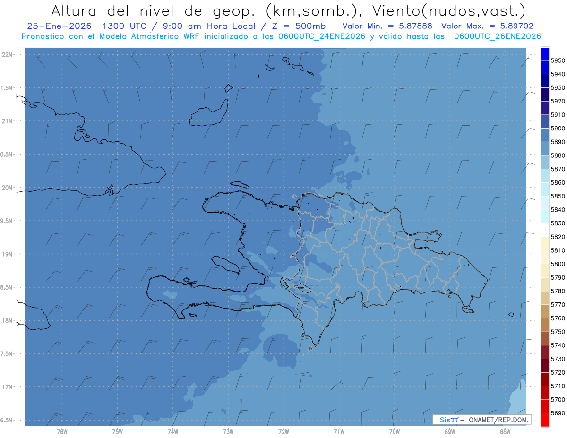This screenshot has height=438, width=567.
Task: Click the '5860' color scale value
Action: point(558,182)
